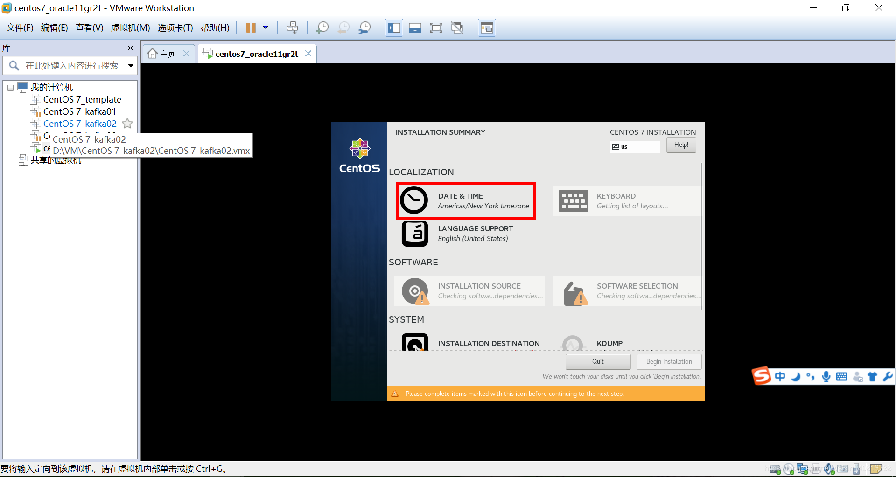Click the printer device status icon

(816, 469)
